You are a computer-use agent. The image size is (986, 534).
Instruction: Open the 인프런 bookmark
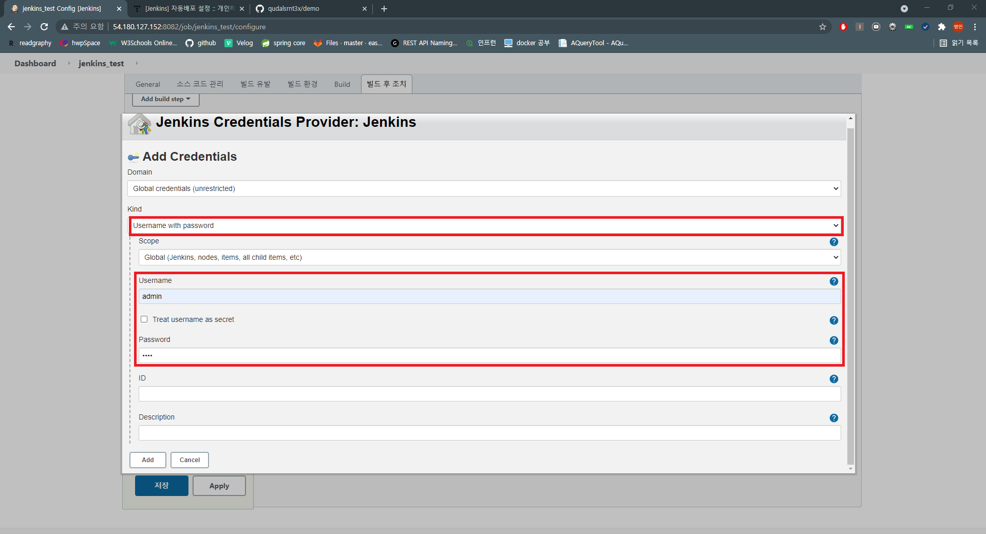(481, 43)
